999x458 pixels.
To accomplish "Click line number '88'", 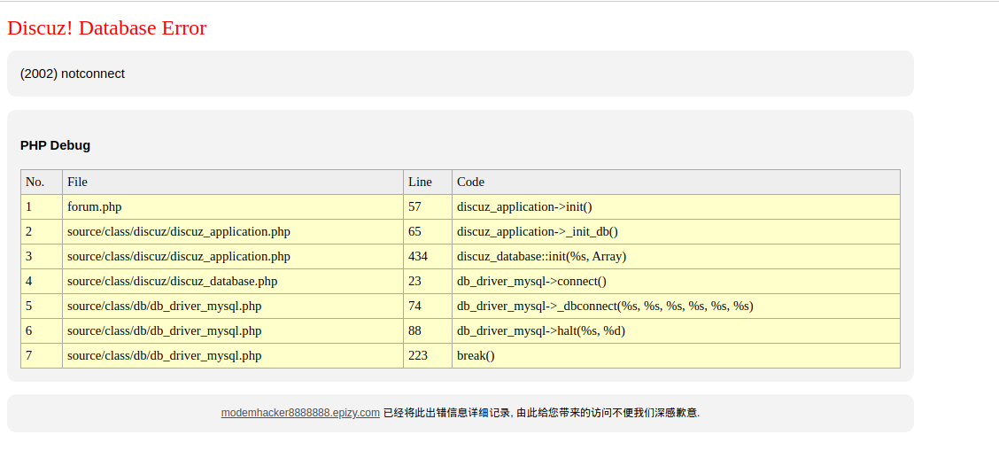I will coord(428,331).
